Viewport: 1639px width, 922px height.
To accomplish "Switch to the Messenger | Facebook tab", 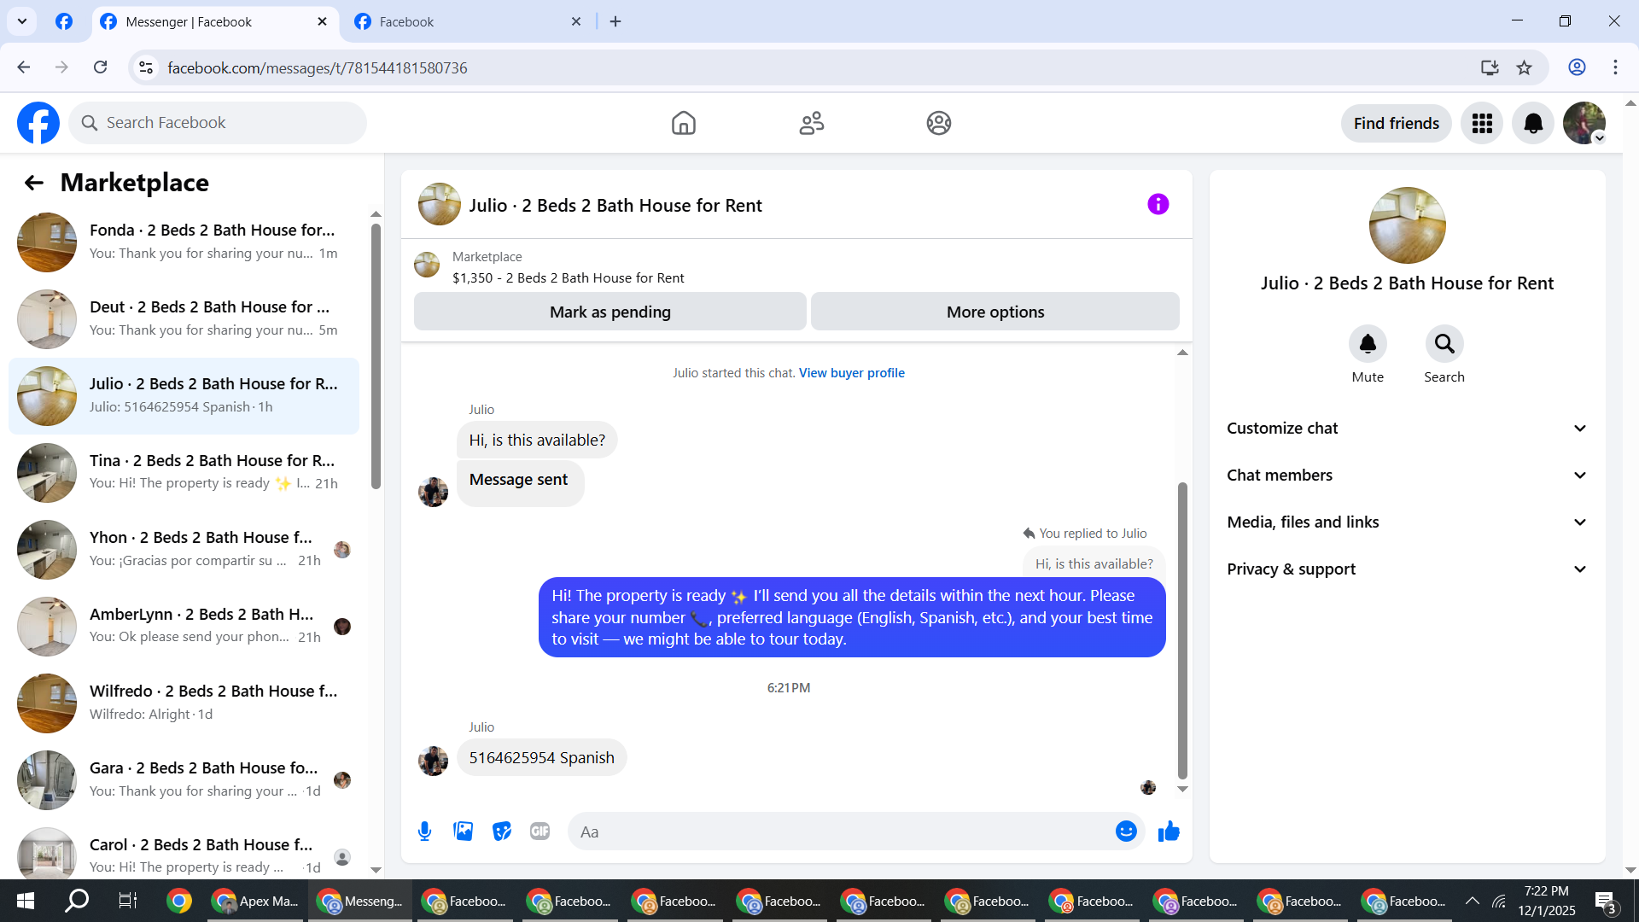I will point(214,22).
